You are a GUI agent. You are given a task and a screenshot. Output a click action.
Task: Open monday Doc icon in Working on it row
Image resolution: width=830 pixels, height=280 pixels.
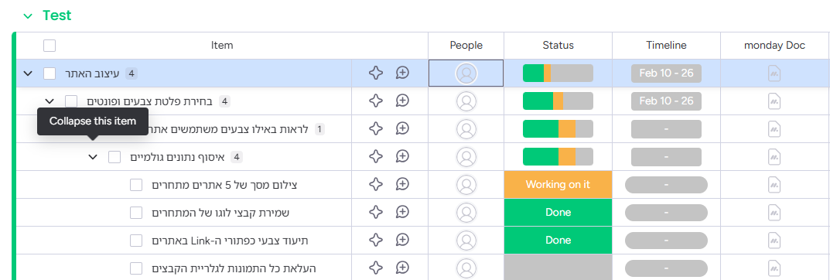point(774,185)
